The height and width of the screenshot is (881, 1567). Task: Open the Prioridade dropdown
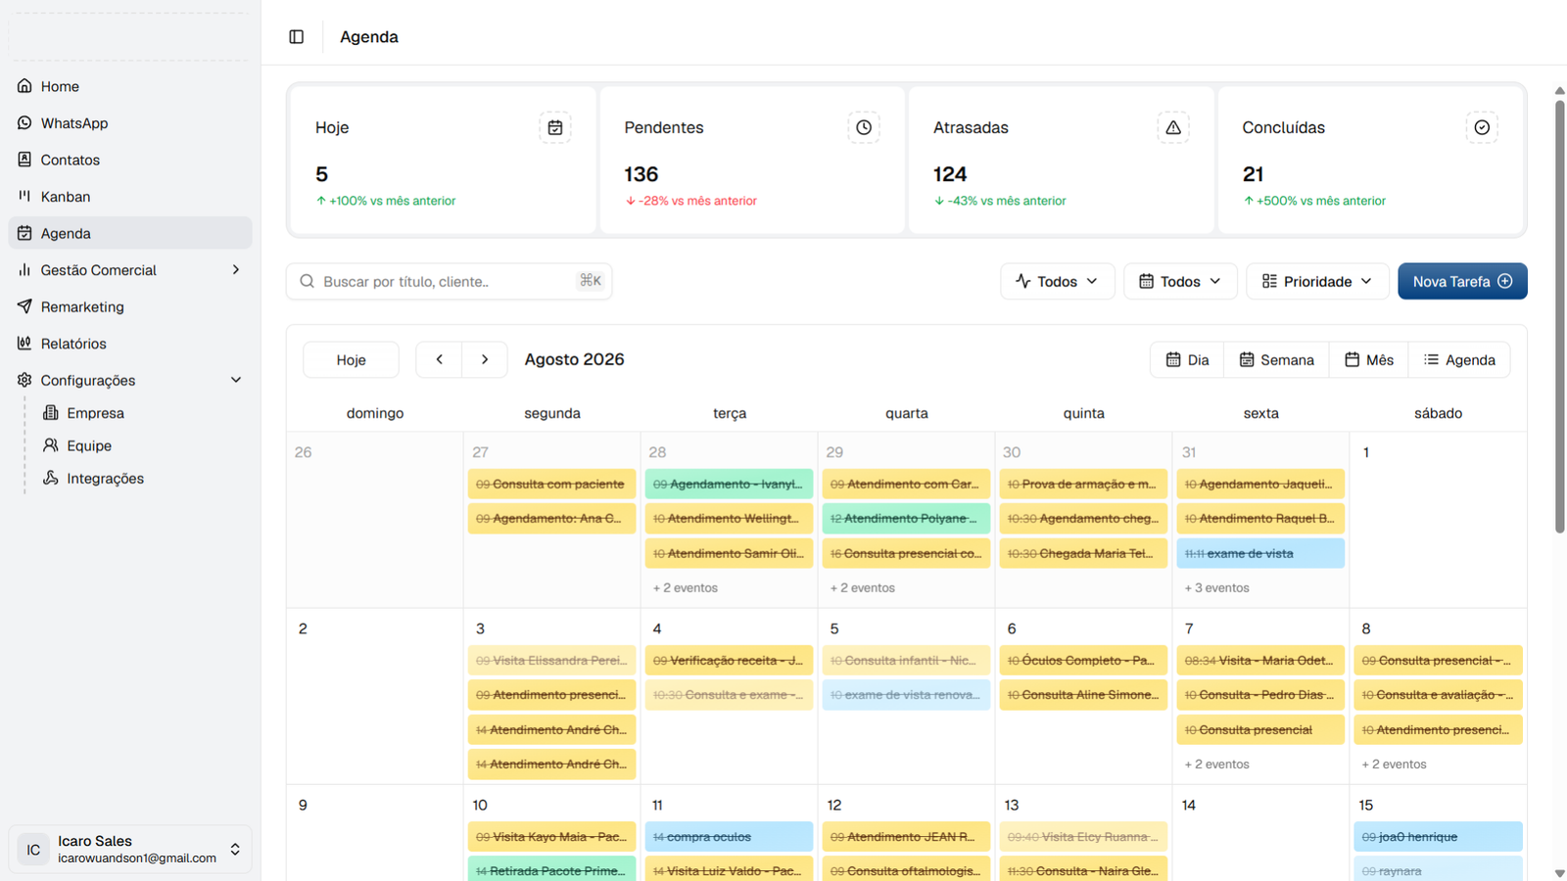coord(1317,281)
